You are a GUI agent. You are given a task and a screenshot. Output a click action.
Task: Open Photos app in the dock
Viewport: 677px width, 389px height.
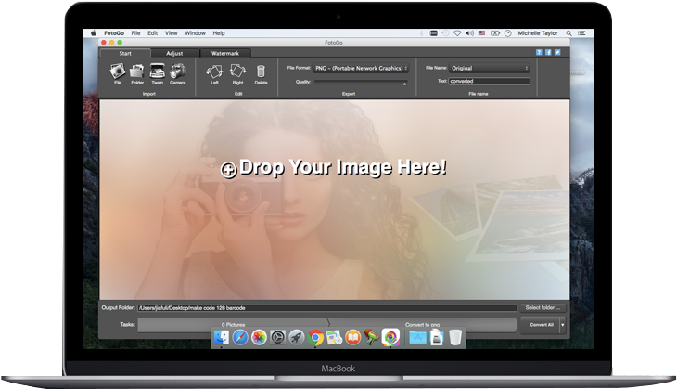point(259,337)
